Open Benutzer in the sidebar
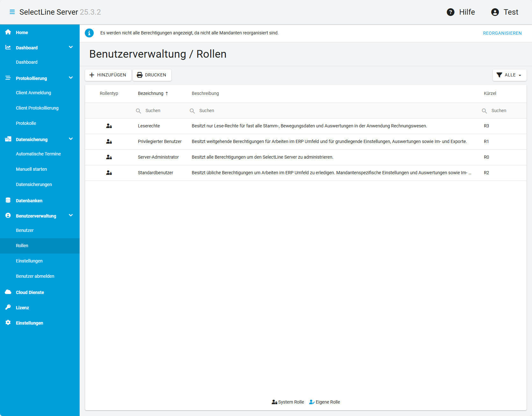 click(x=25, y=230)
